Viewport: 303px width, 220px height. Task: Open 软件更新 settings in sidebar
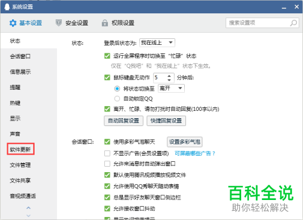click(20, 150)
